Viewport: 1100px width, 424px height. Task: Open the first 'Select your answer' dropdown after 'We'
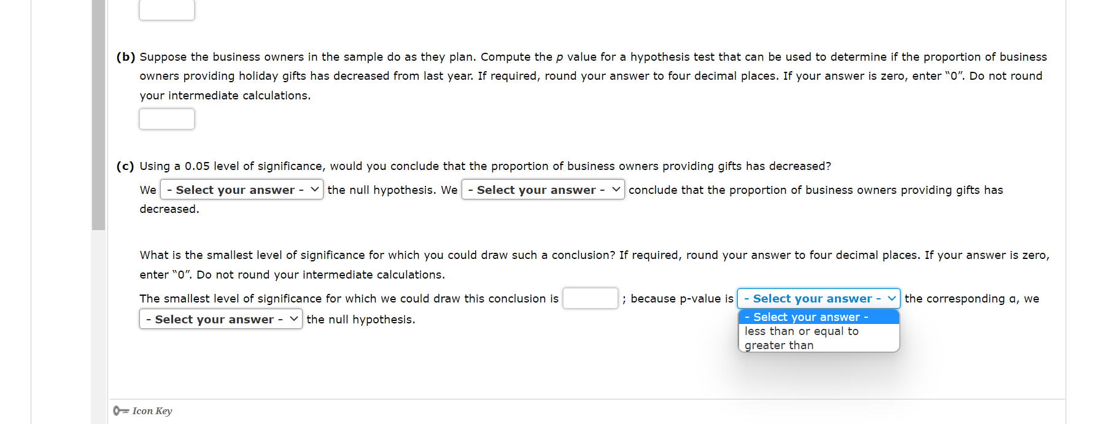tap(241, 190)
